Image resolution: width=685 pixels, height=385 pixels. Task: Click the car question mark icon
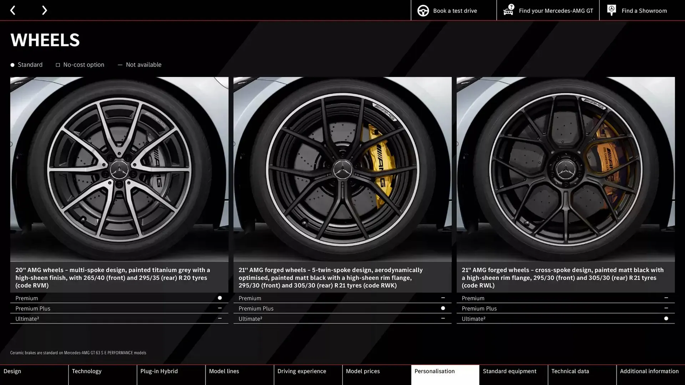(509, 10)
